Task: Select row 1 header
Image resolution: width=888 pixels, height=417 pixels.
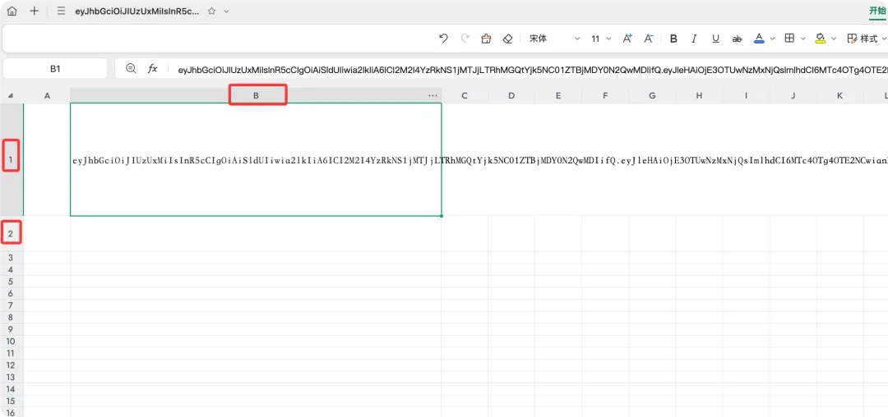Action: [x=11, y=160]
